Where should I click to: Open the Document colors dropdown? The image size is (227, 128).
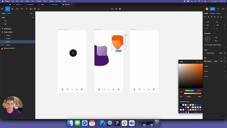click(x=185, y=102)
